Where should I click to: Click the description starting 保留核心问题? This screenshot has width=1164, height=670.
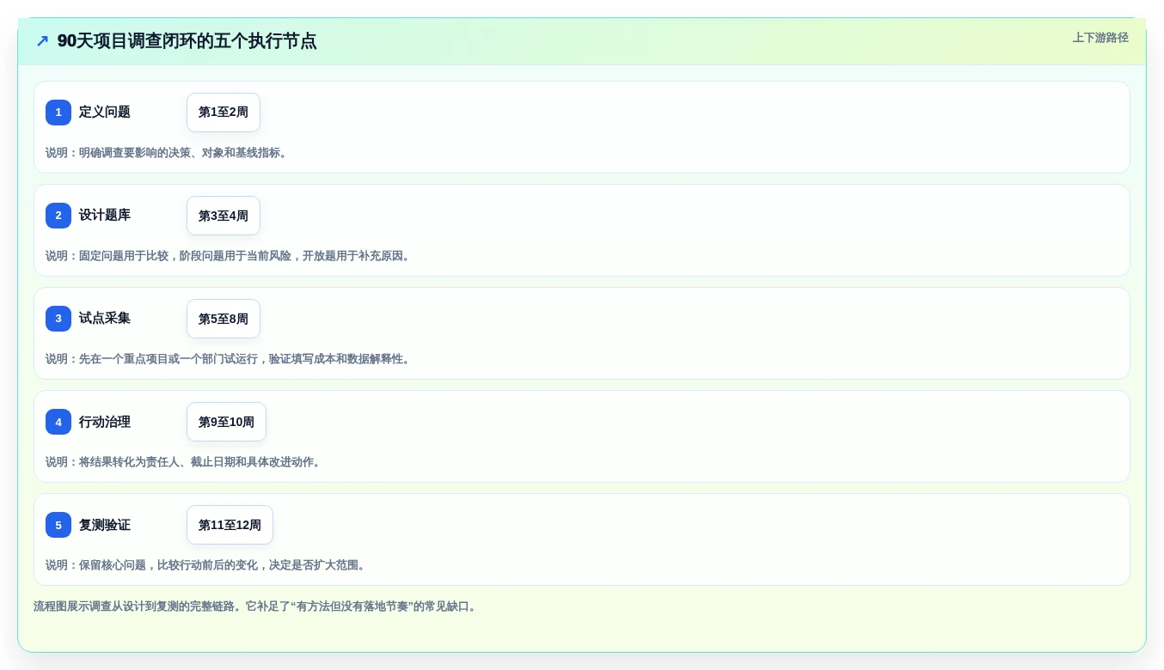click(x=208, y=565)
